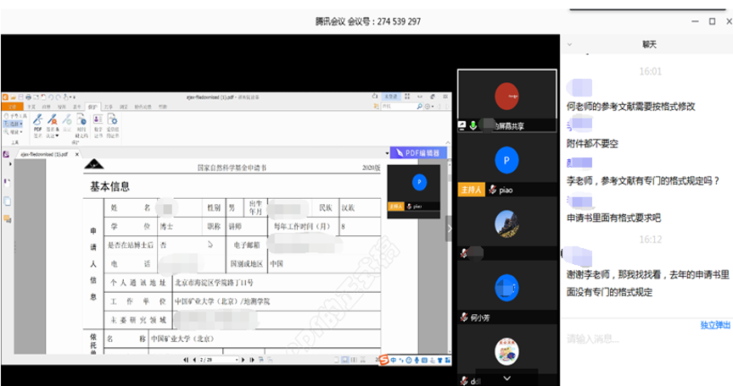
Task: Click the Trusted Certificates ribbon icon
Action: tap(113, 124)
